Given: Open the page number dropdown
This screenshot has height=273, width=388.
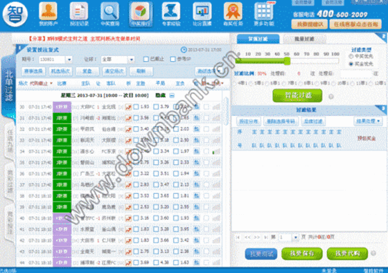Looking at the screenshot, I should pyautogui.click(x=295, y=238).
